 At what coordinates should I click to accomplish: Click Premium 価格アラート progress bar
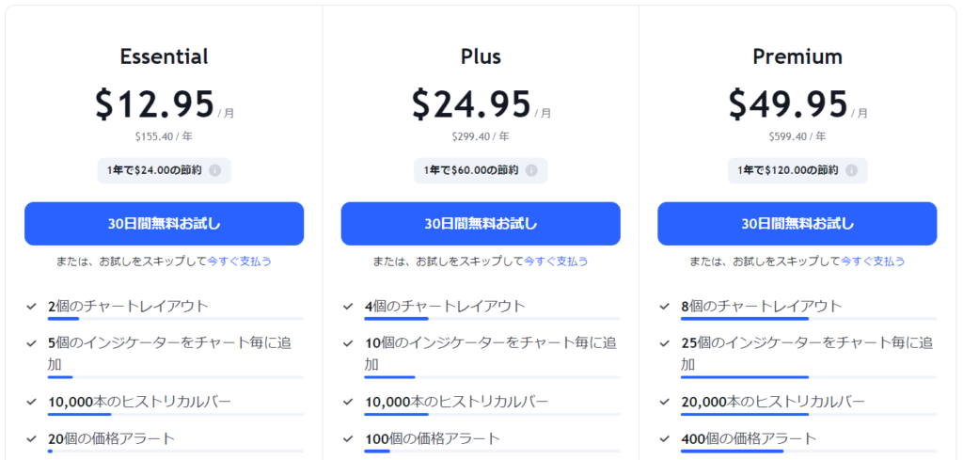point(809,452)
